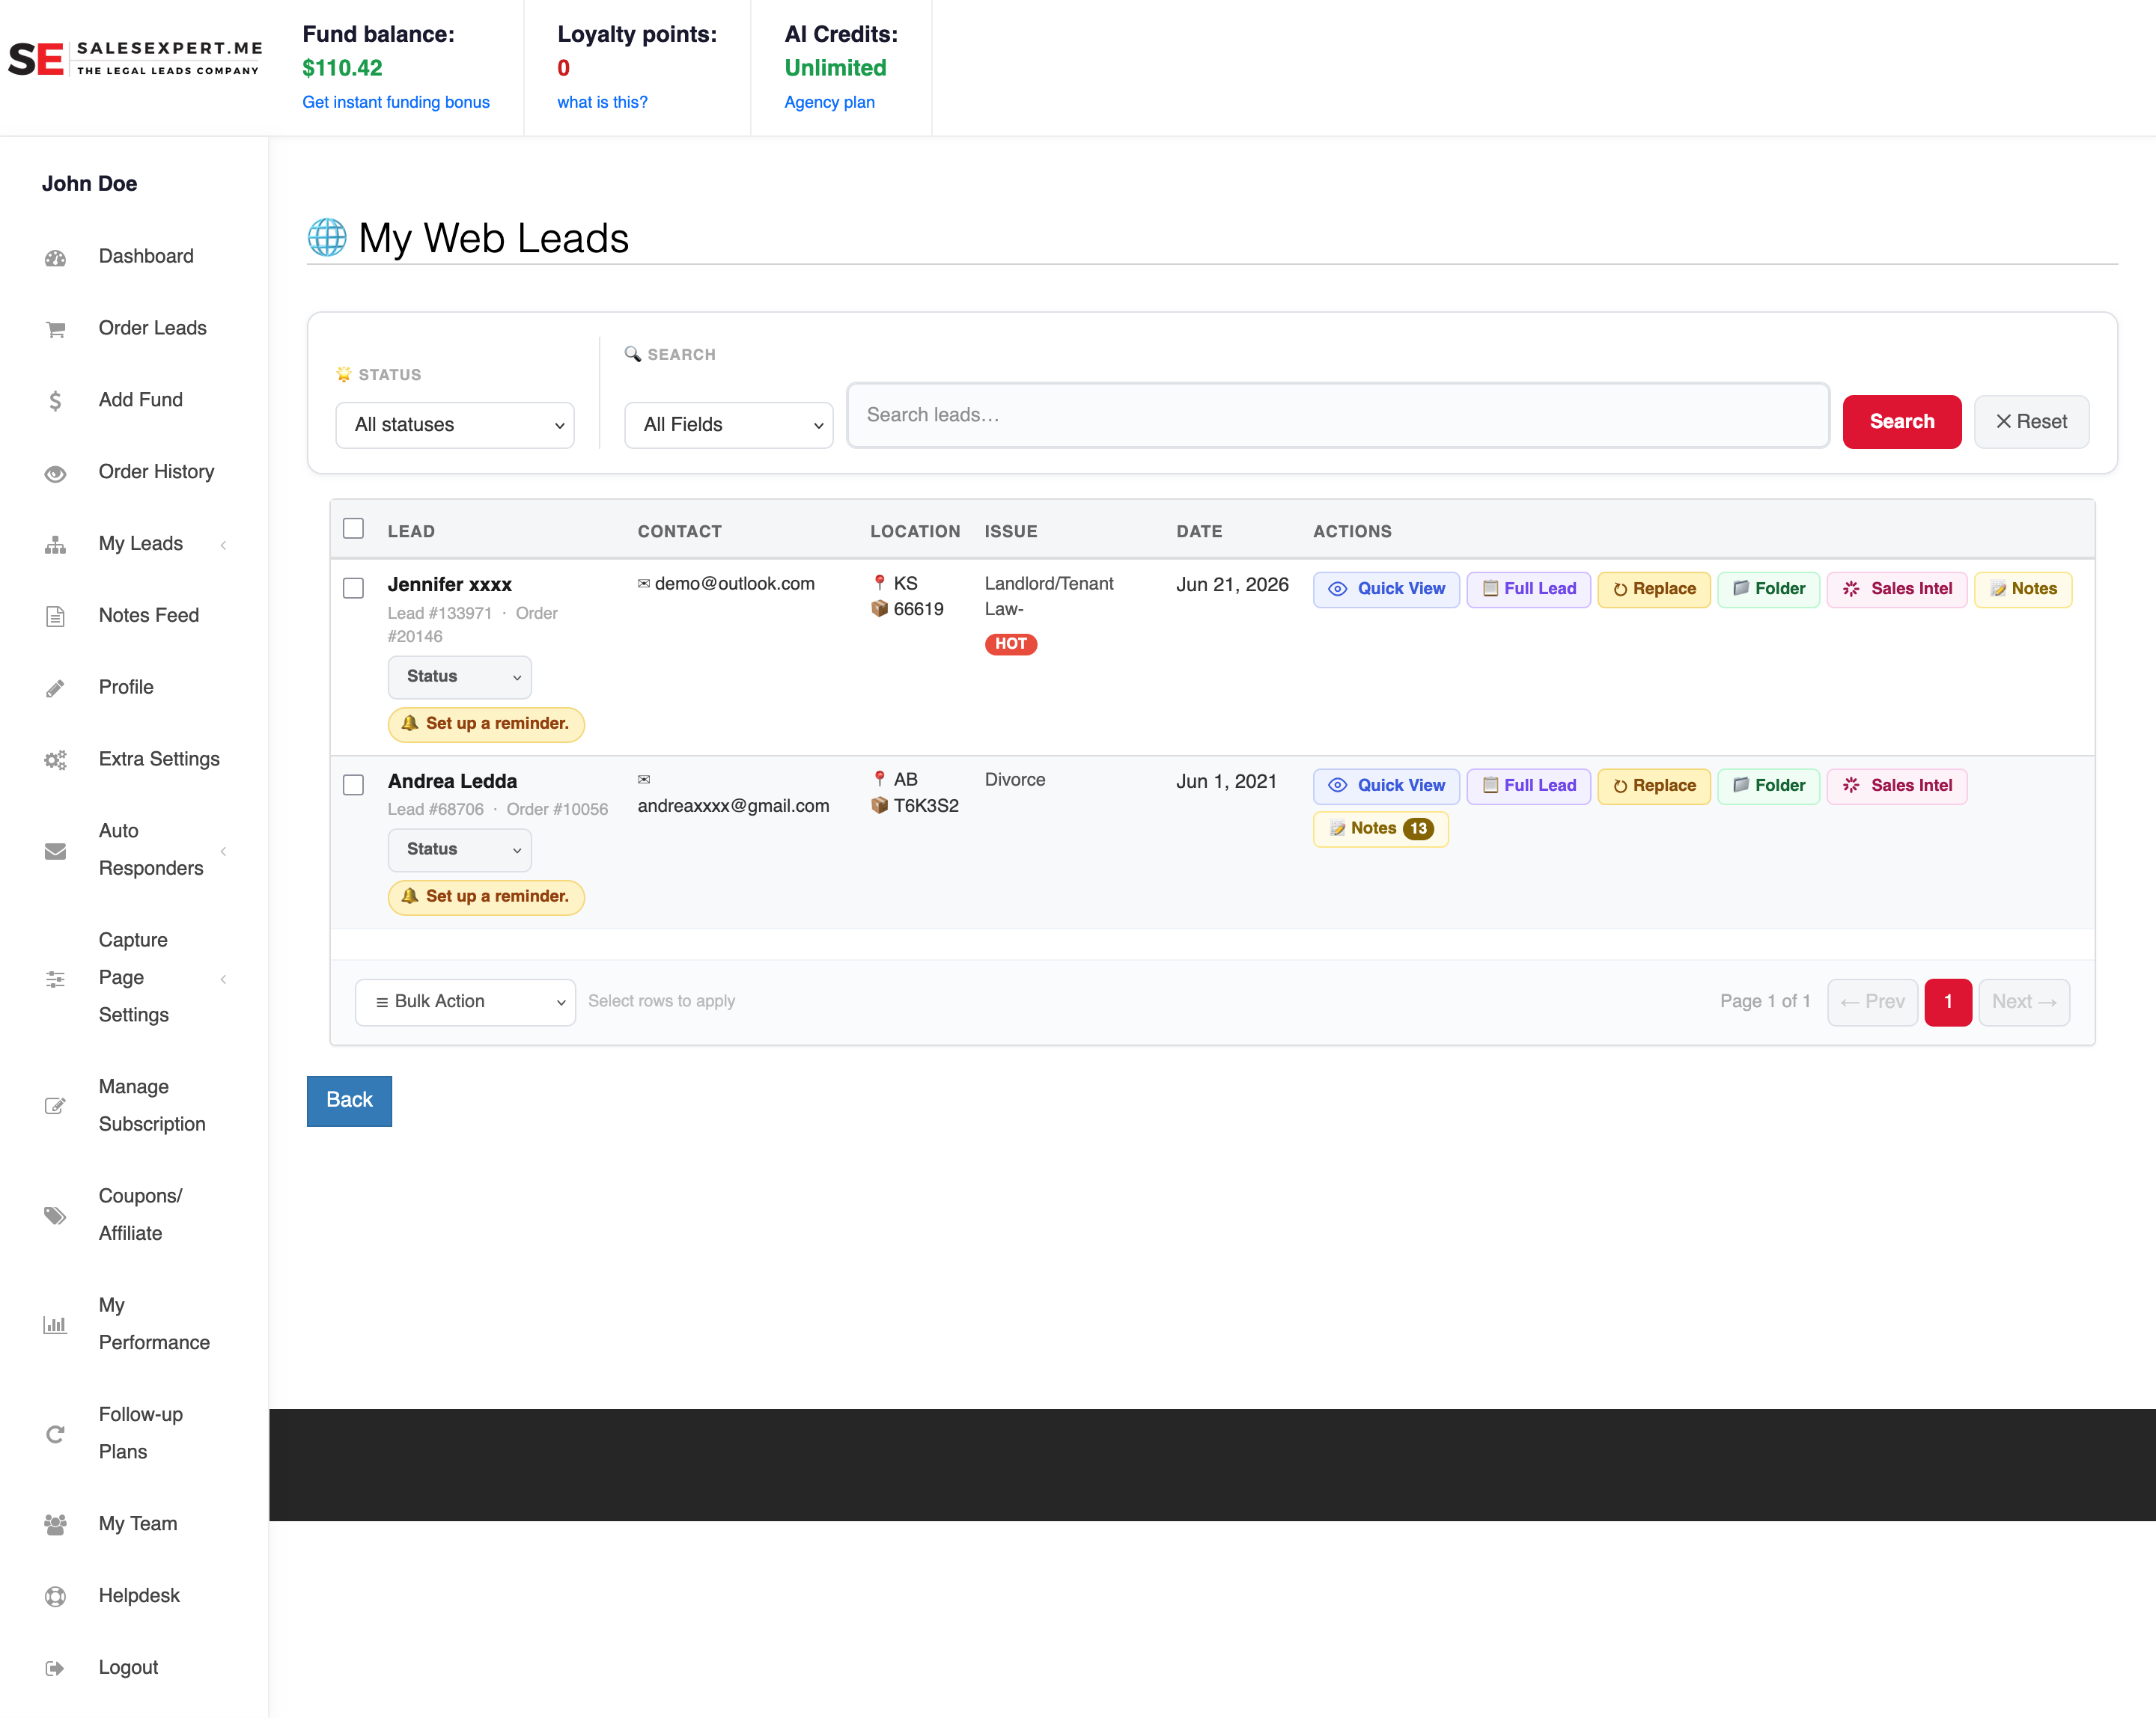Viewport: 2156px width, 1718px height.
Task: Open the Bulk Action dropdown
Action: point(466,1003)
